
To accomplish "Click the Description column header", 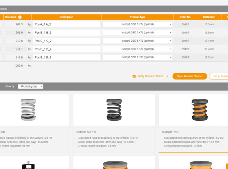I will click(x=66, y=17).
